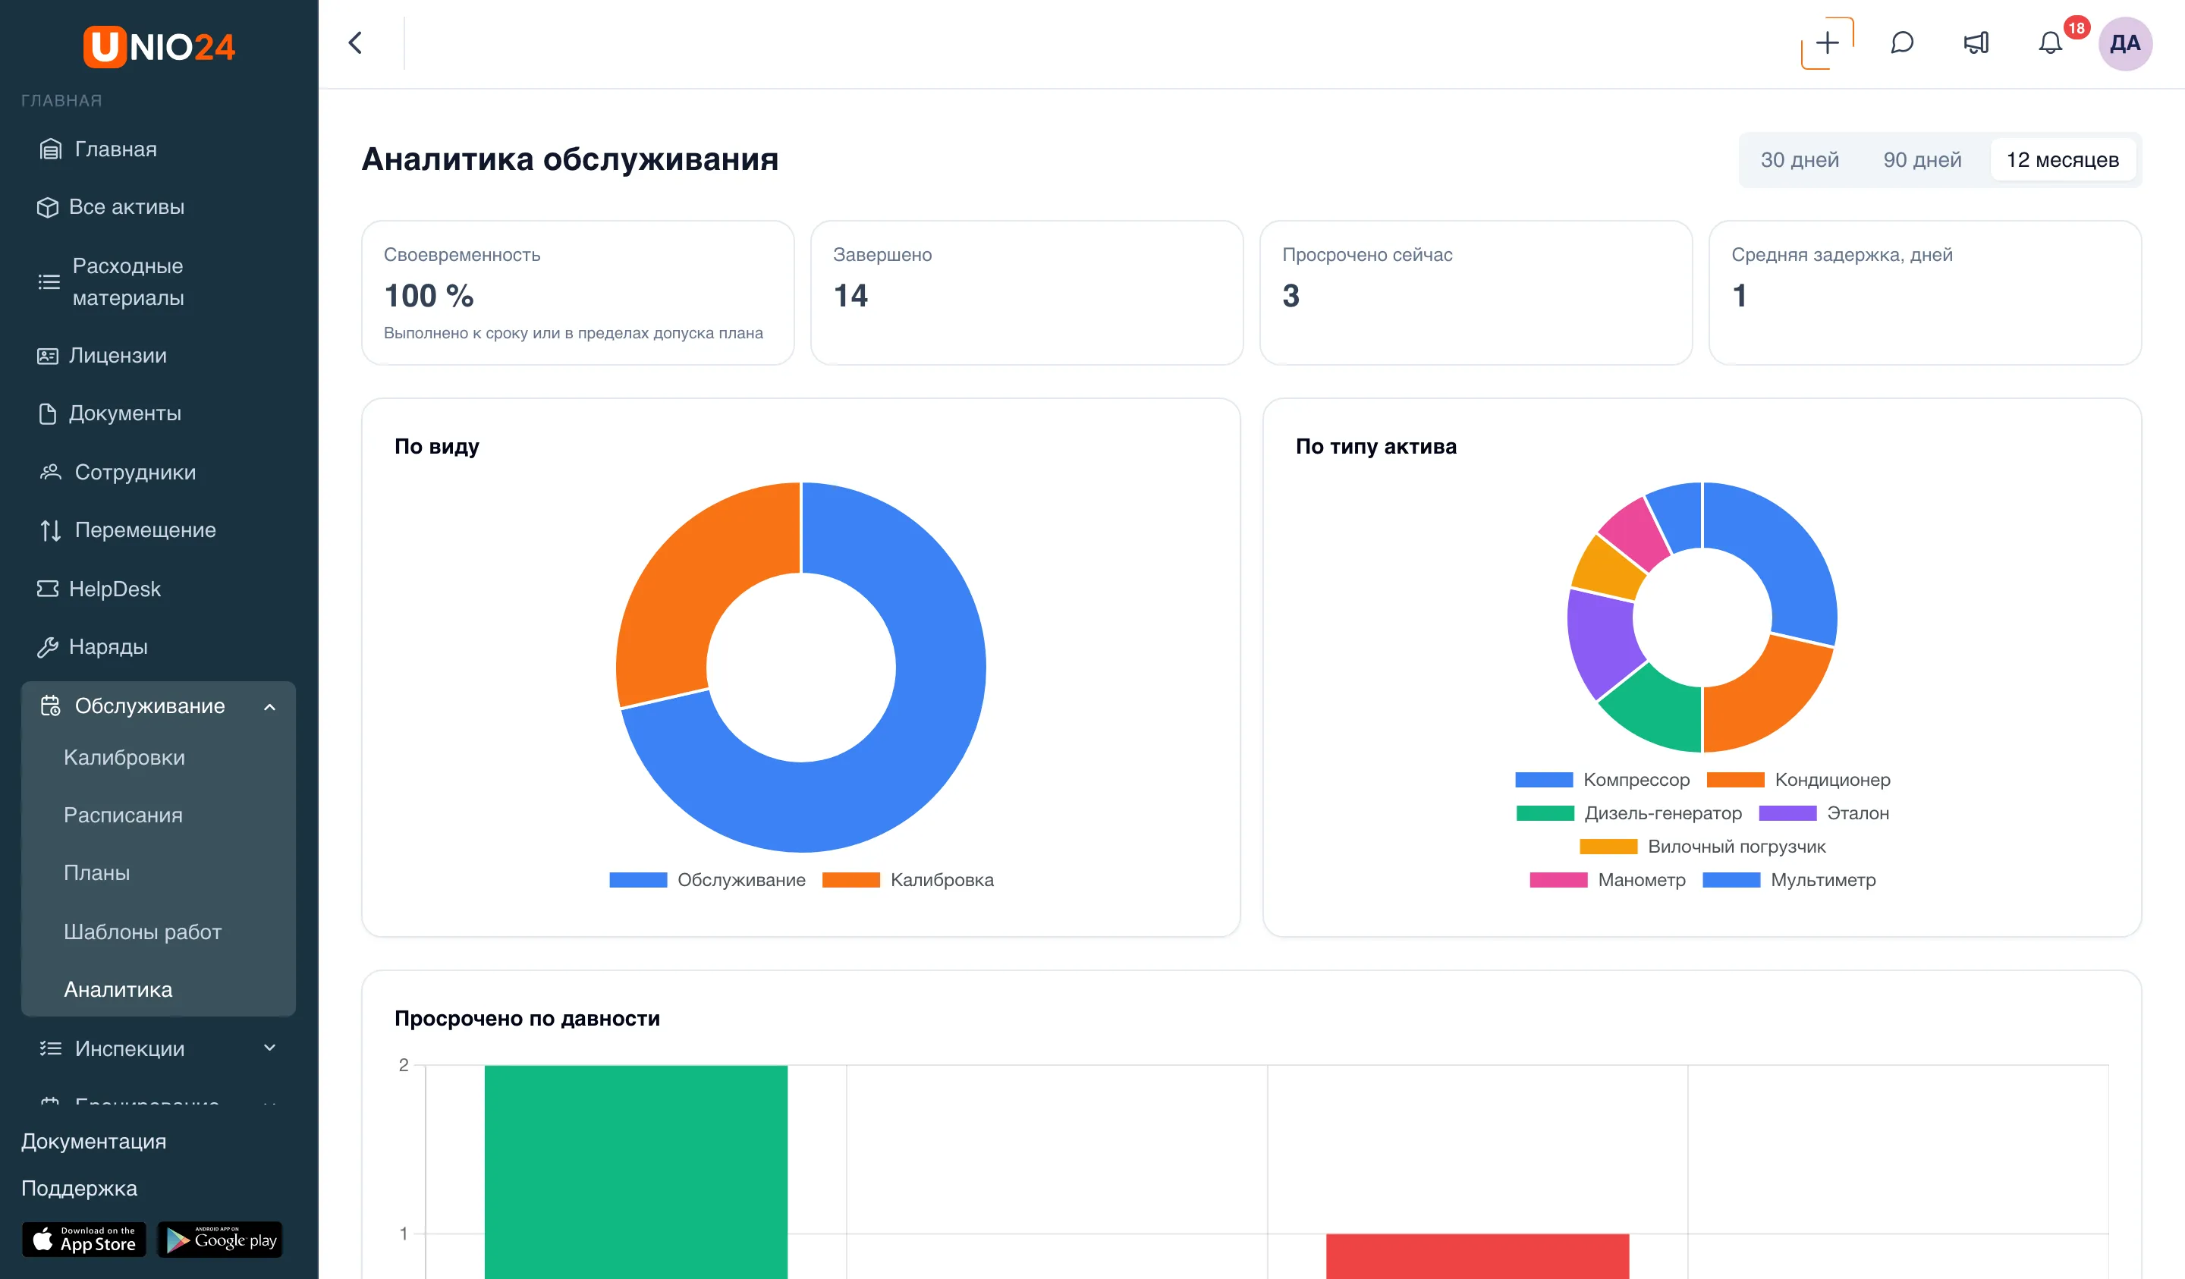Select the 90 дней period
Screen dimensions: 2185x1279
click(x=1922, y=159)
